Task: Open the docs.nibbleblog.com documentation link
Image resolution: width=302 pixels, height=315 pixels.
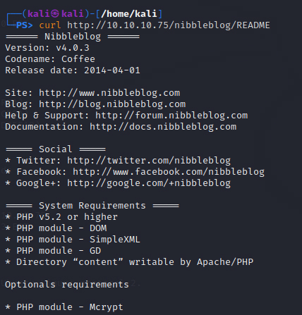Action: (x=163, y=127)
